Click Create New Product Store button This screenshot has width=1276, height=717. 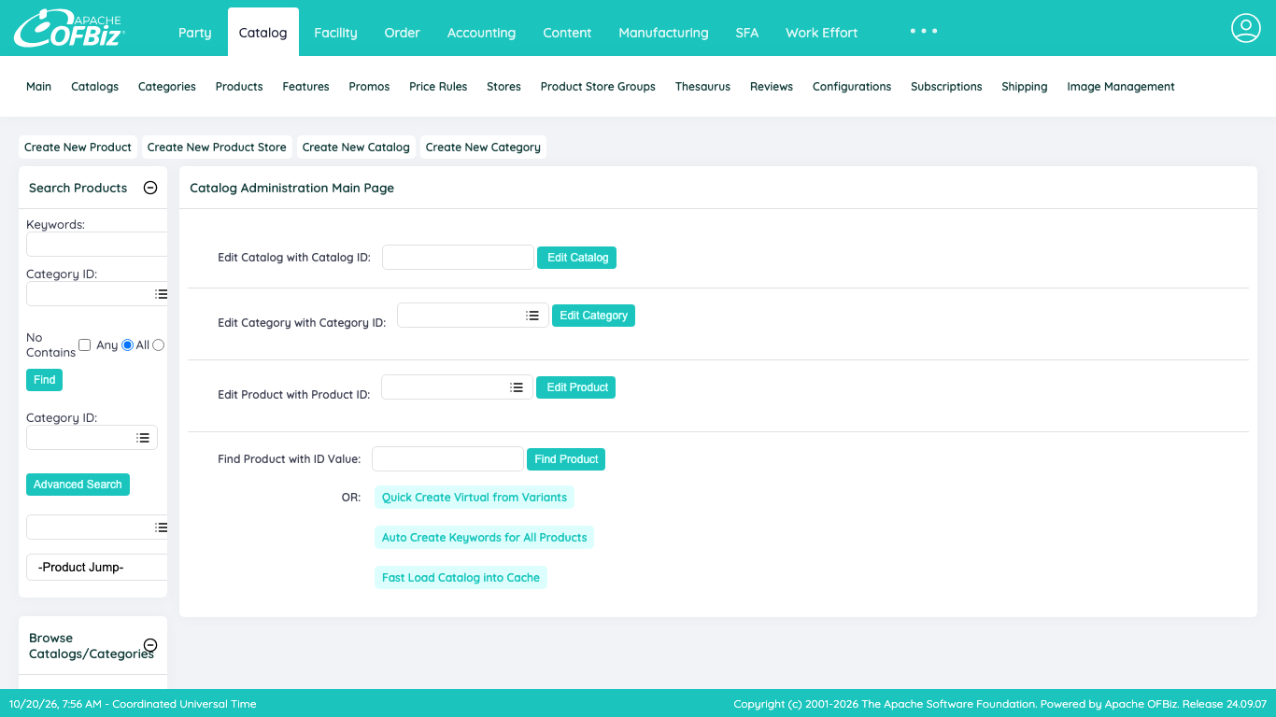click(x=217, y=148)
